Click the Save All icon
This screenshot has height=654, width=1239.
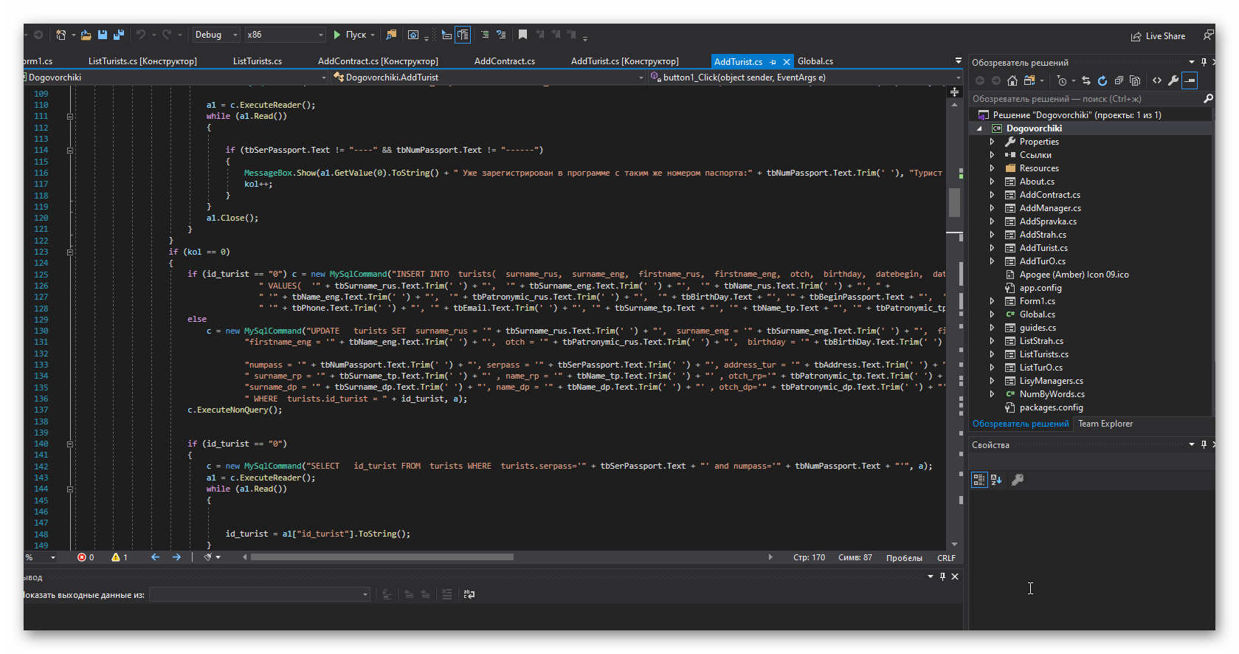tap(119, 35)
